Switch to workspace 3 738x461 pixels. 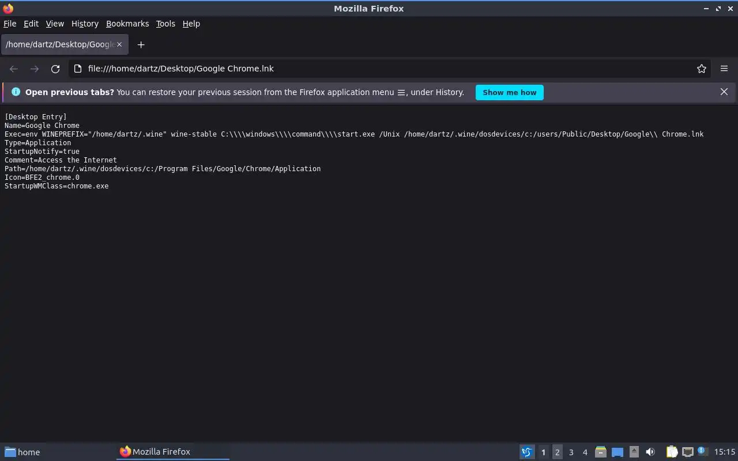[571, 452]
